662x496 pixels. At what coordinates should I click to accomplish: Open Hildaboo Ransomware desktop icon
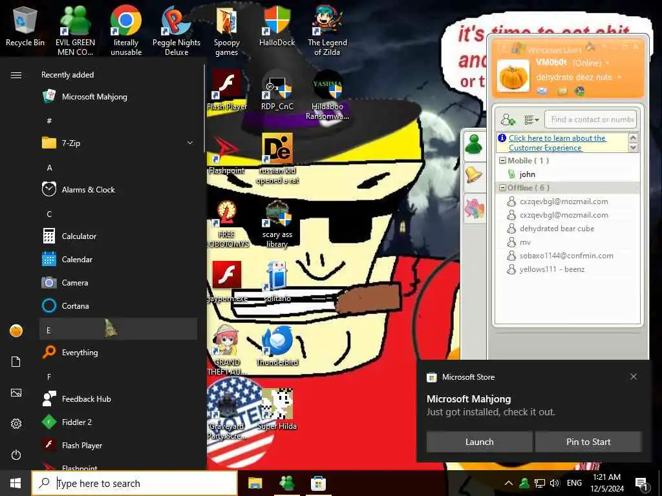327,95
